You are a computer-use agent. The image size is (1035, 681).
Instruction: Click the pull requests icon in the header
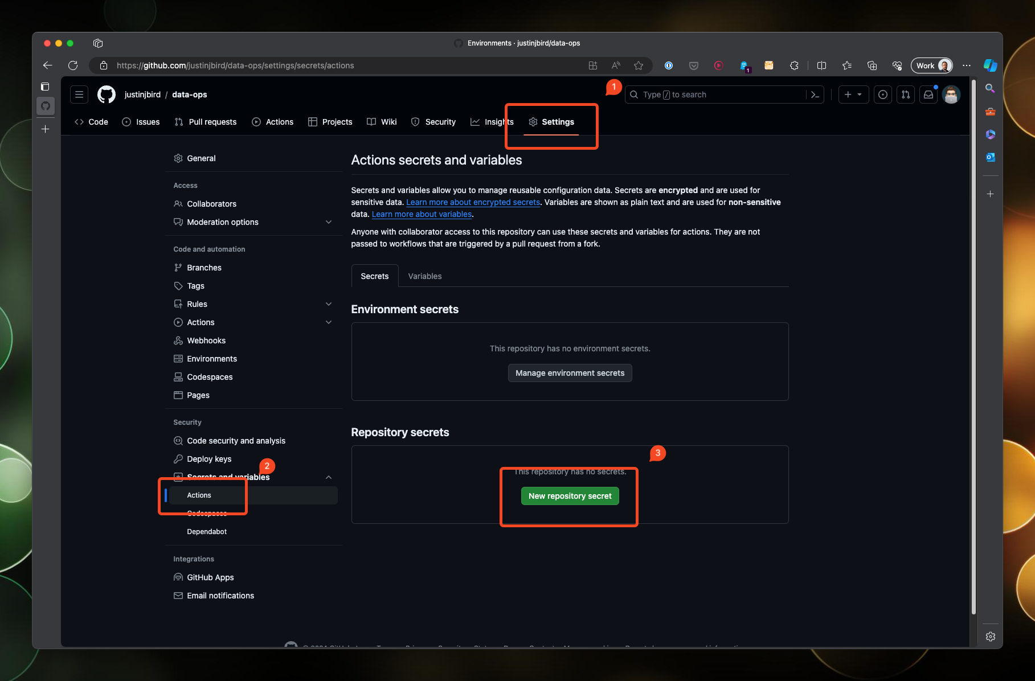905,95
